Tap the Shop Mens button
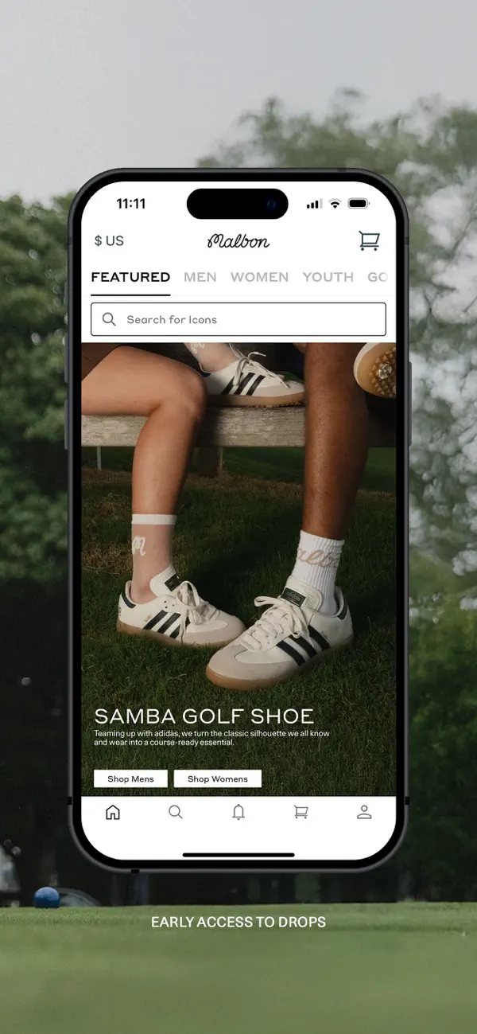The height and width of the screenshot is (1034, 477). [x=130, y=778]
